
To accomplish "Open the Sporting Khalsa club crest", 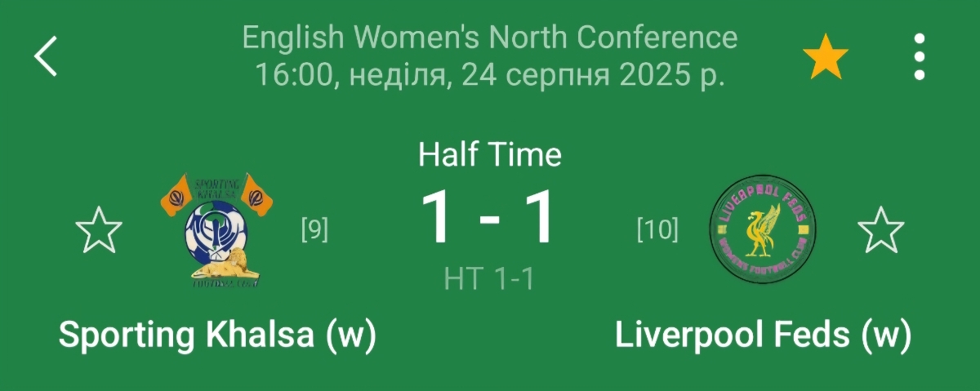I will click(x=216, y=230).
